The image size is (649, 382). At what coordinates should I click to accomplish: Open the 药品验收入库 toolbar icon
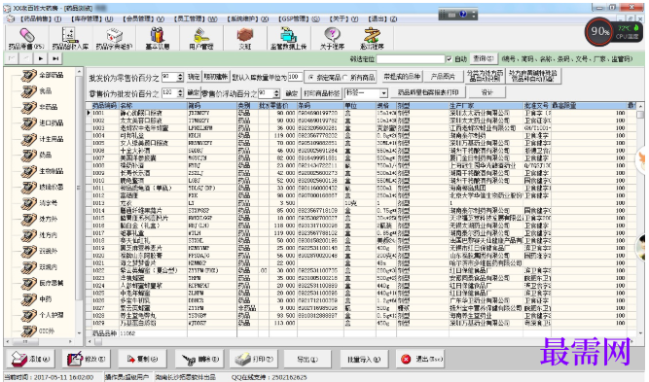tap(70, 38)
